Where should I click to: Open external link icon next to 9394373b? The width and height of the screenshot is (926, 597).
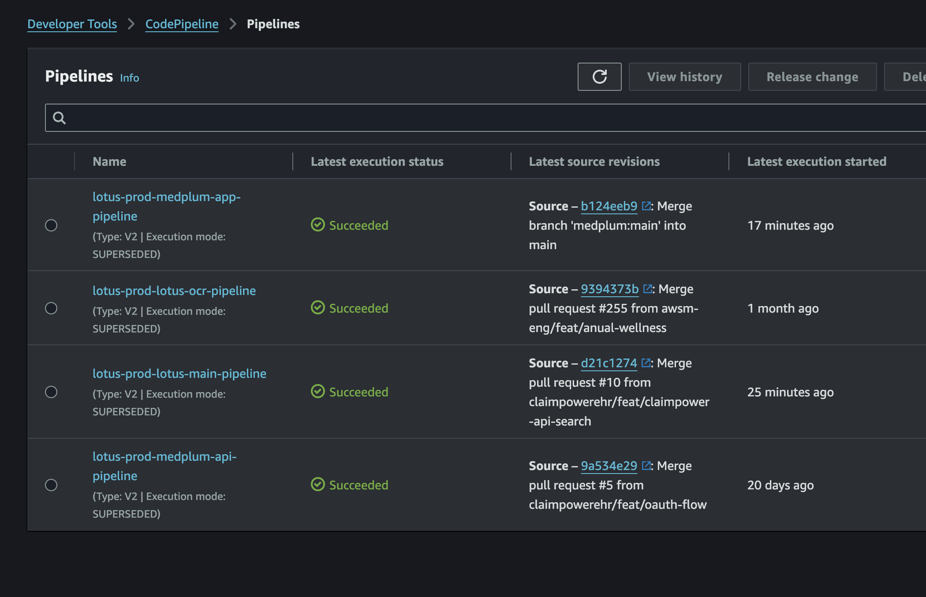[x=647, y=289]
